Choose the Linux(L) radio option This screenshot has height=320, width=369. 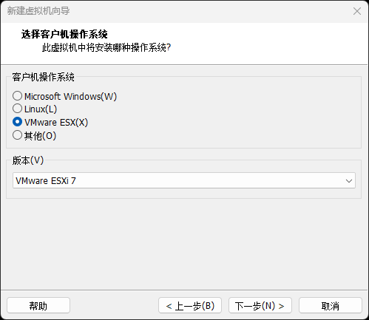[x=17, y=109]
